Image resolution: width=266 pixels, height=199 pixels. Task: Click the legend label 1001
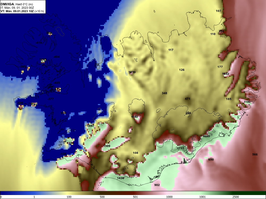pos(202,197)
